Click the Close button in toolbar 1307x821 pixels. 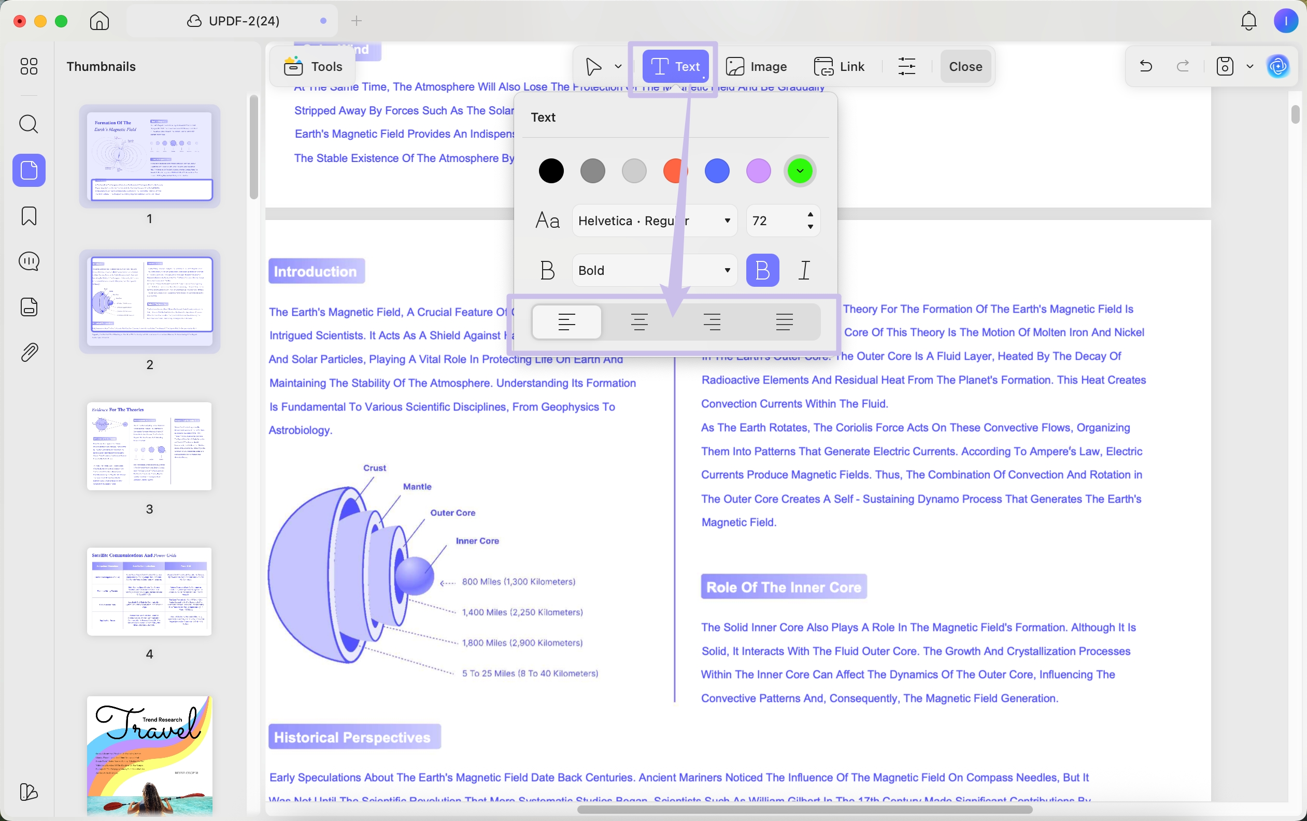point(965,66)
